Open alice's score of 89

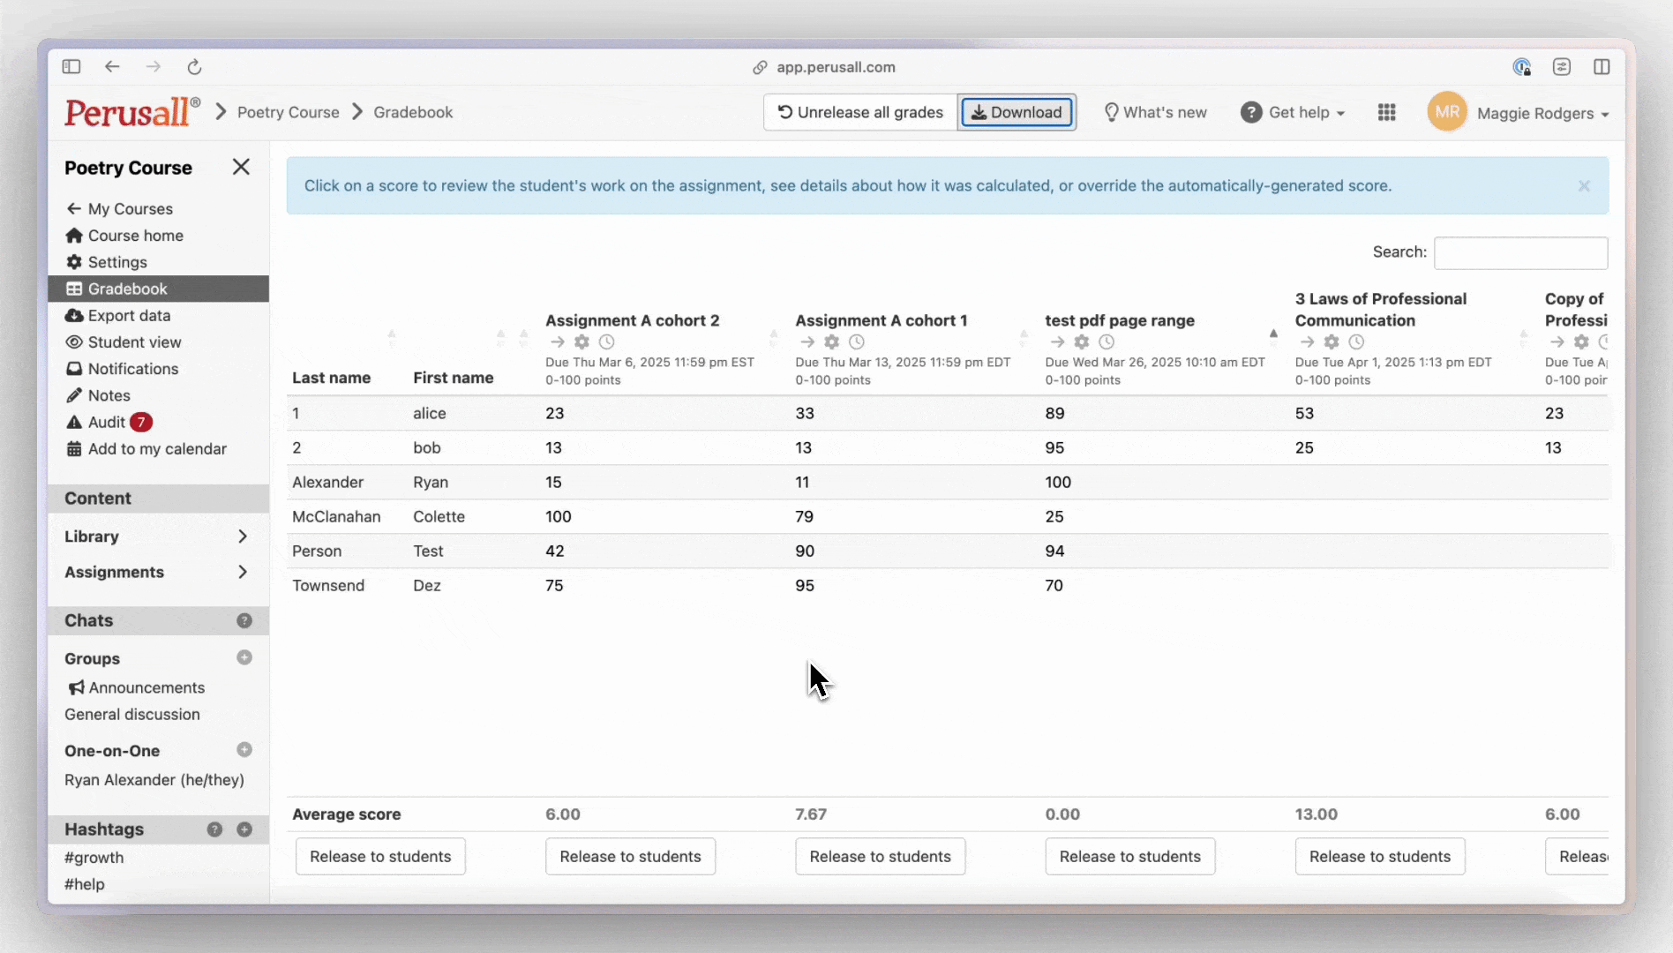[1054, 413]
